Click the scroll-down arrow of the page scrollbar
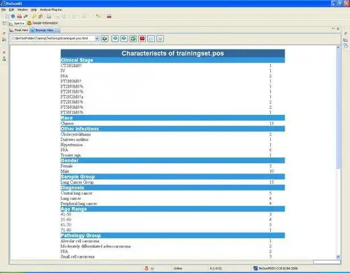 tap(338, 257)
